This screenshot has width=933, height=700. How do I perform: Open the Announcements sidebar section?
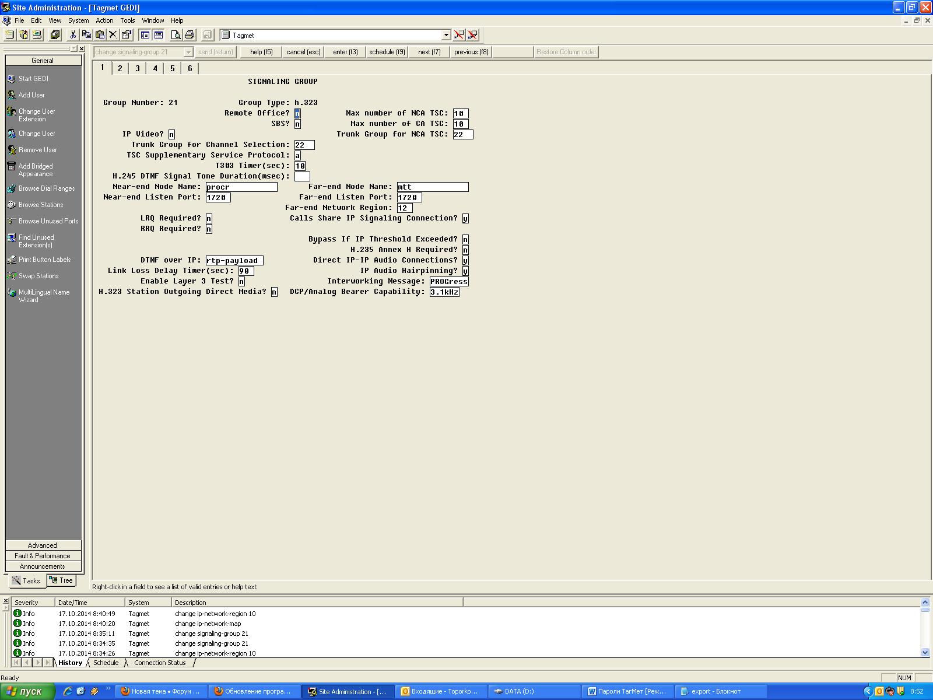[43, 566]
